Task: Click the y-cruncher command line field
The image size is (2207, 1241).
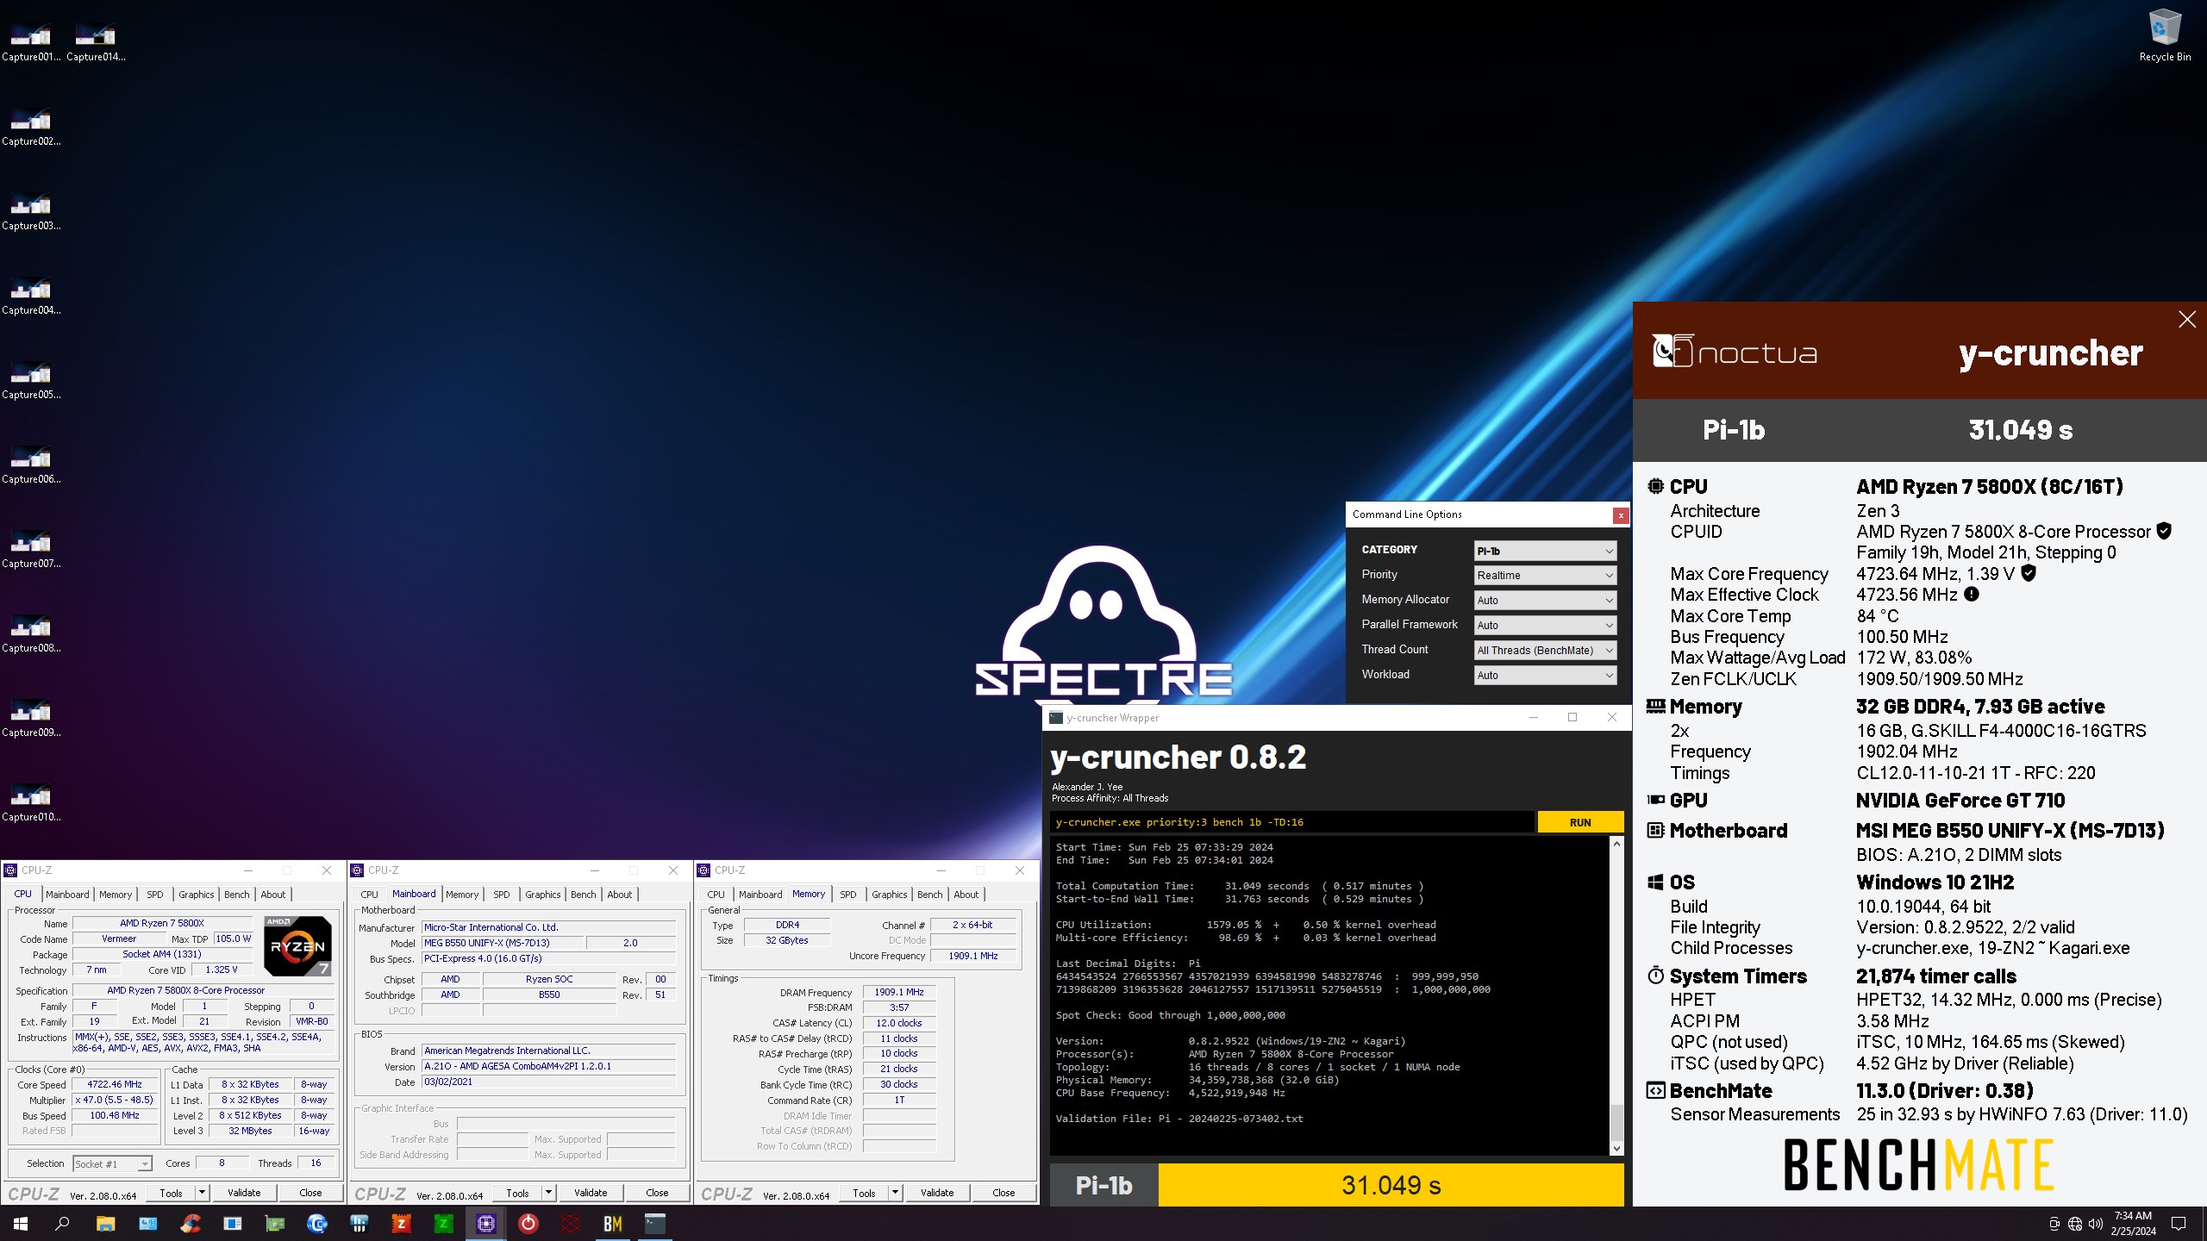Action: [1292, 822]
